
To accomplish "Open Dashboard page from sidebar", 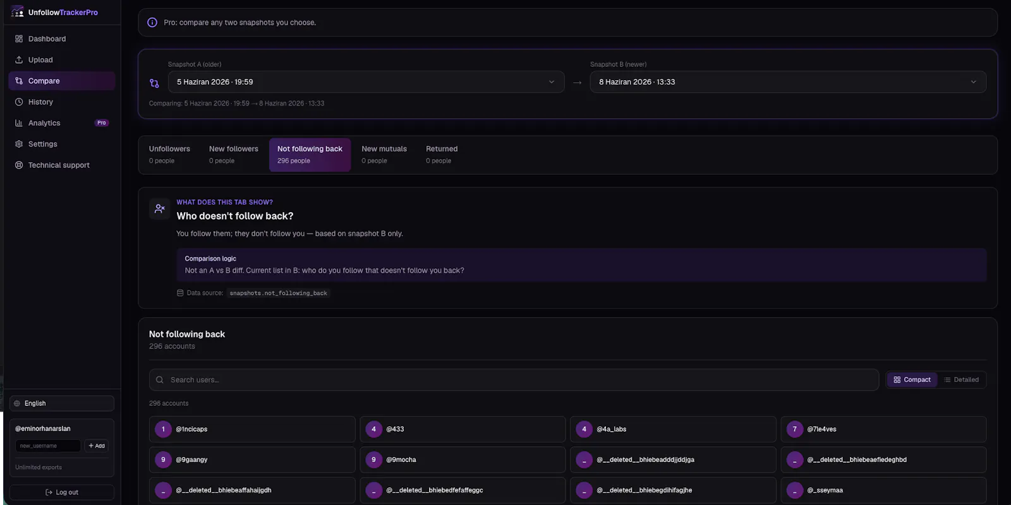I will [x=62, y=39].
